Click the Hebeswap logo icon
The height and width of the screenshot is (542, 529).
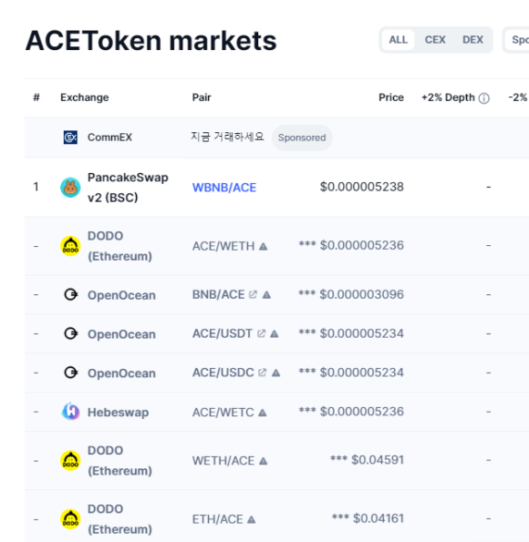pyautogui.click(x=70, y=412)
